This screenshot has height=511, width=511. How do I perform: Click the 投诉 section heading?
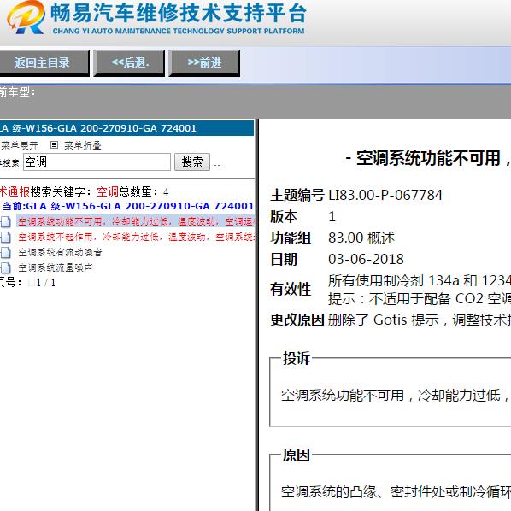[x=297, y=358]
